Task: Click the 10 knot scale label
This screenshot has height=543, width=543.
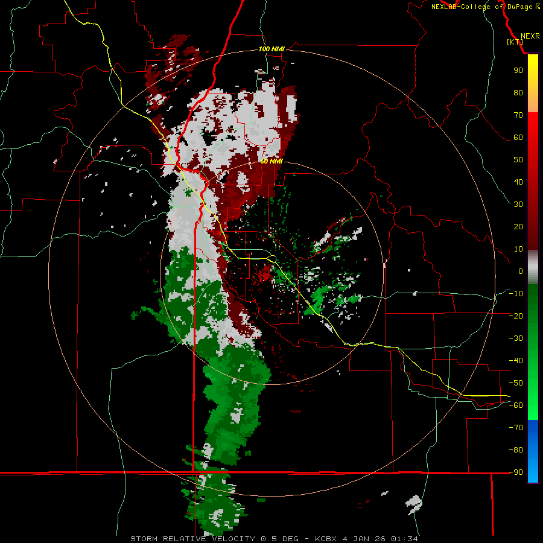Action: pyautogui.click(x=518, y=249)
